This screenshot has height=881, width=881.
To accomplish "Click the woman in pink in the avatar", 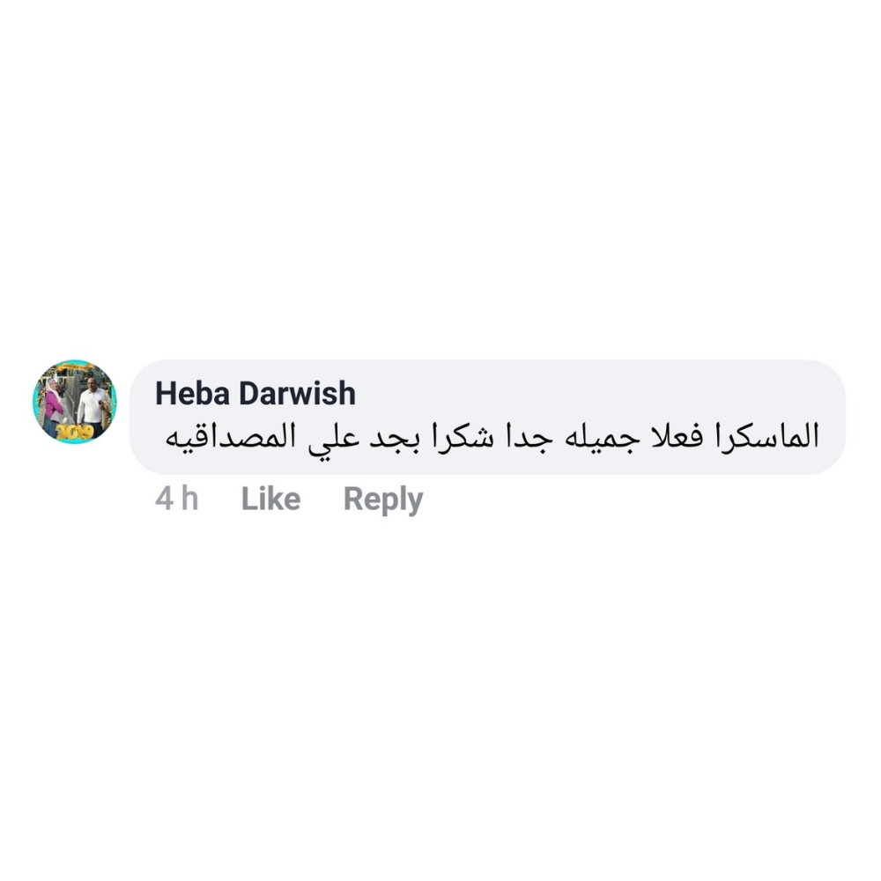I will coord(54,405).
